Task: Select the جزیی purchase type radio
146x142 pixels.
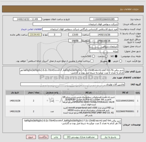Action: (x=121, y=61)
